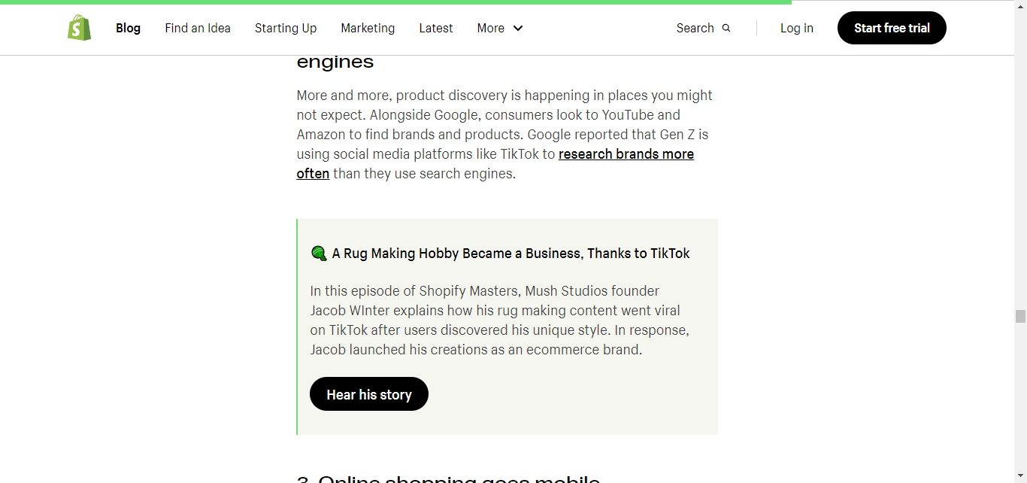Go to Starting Up section
Viewport: 1027px width, 483px height.
286,28
